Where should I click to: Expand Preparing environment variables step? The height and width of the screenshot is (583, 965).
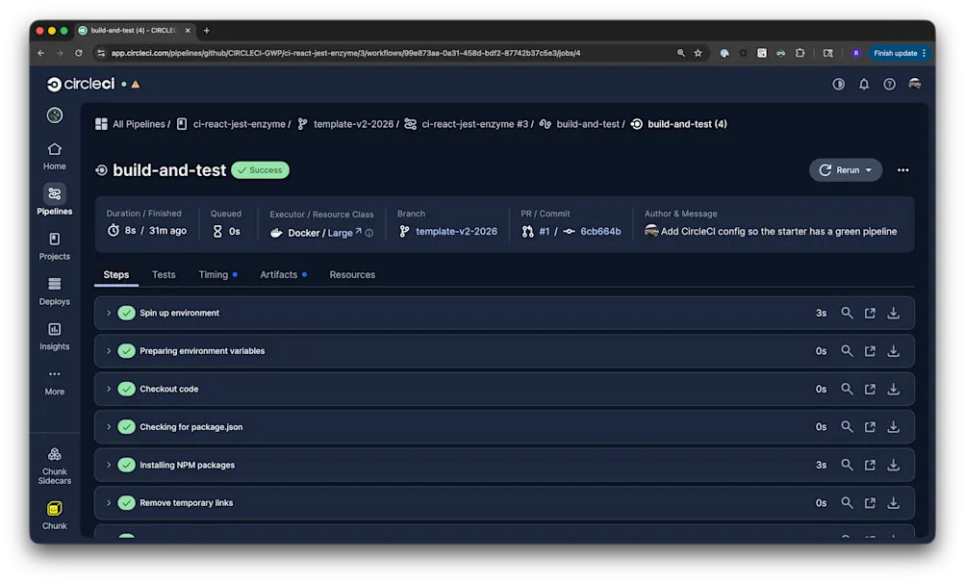point(109,351)
